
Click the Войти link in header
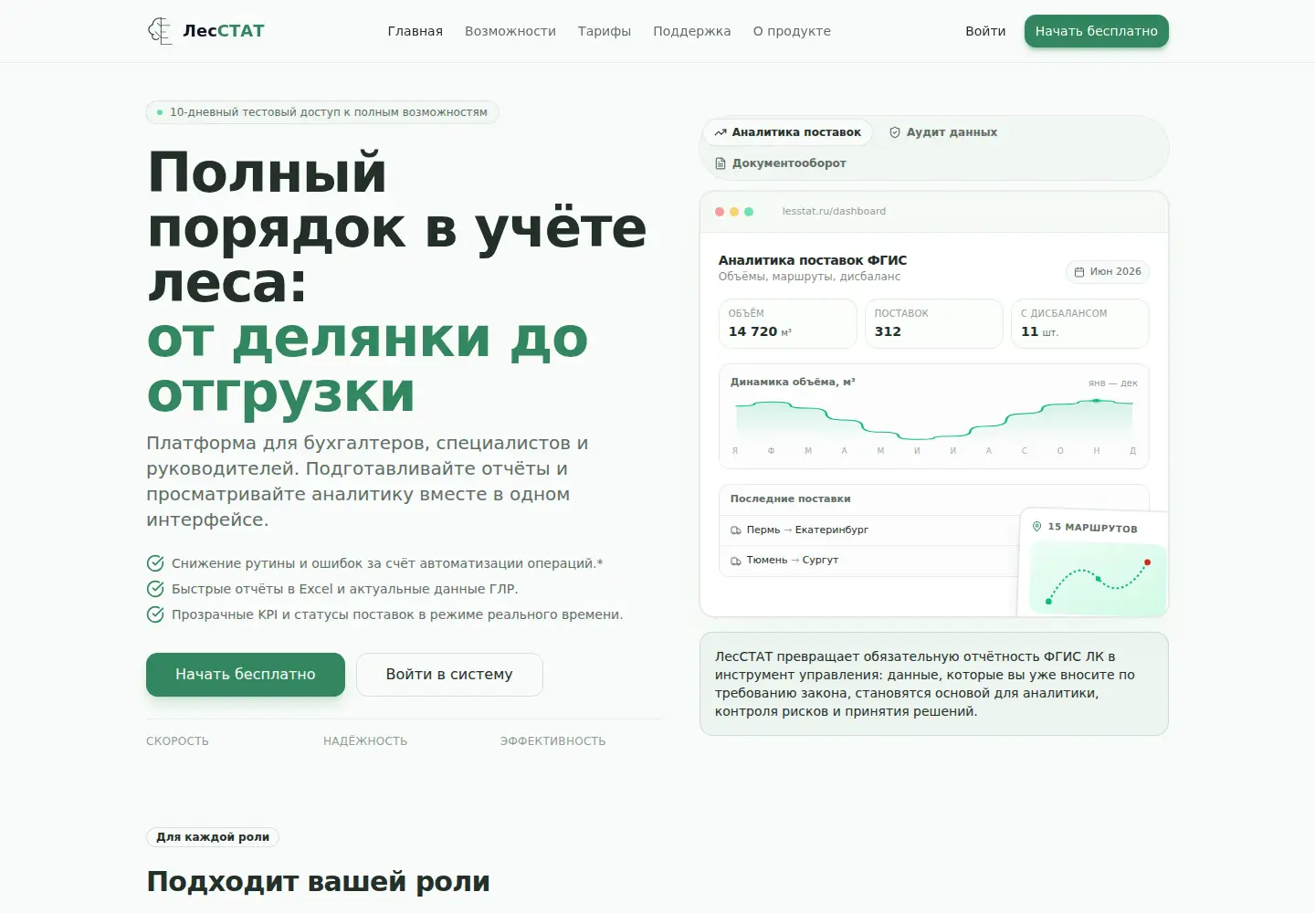pyautogui.click(x=985, y=31)
